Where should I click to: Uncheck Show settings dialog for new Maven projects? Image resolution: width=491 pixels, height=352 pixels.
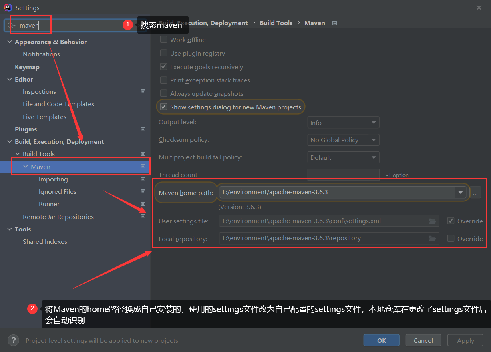[x=163, y=107]
